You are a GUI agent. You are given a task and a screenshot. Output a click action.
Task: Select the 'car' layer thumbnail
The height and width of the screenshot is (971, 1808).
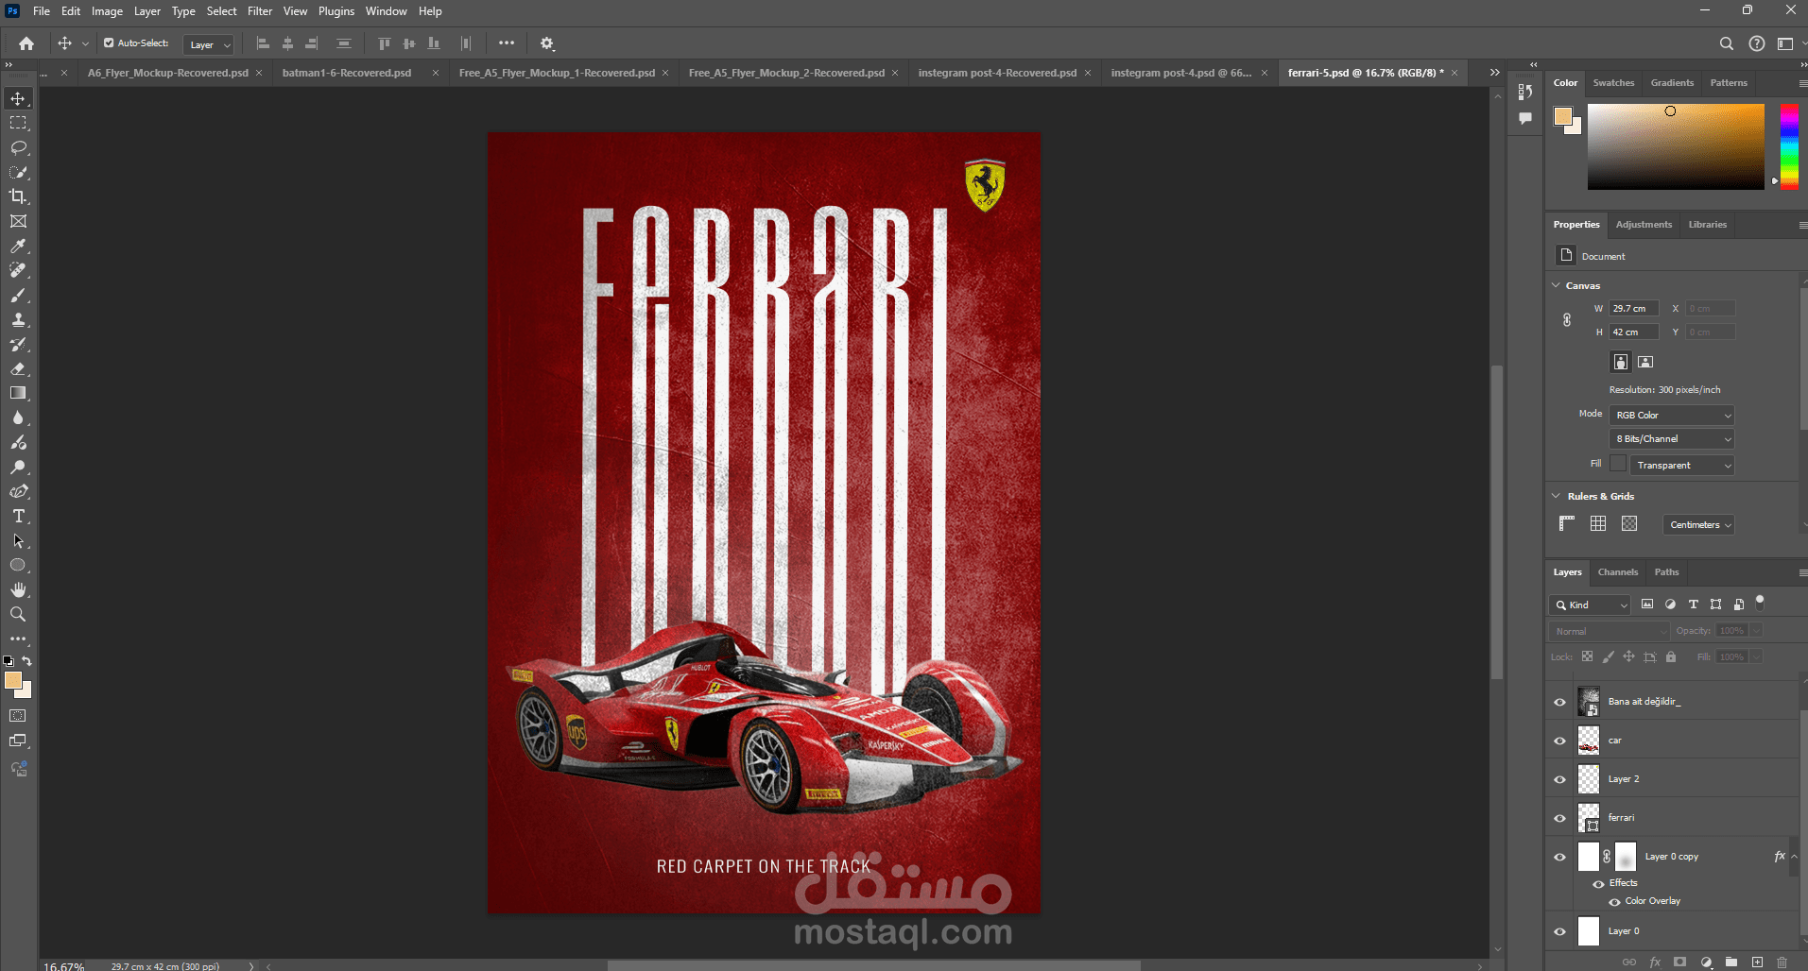1589,741
